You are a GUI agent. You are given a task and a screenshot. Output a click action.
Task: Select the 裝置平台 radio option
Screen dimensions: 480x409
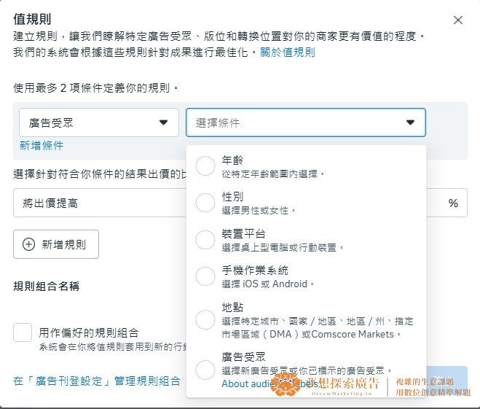205,240
